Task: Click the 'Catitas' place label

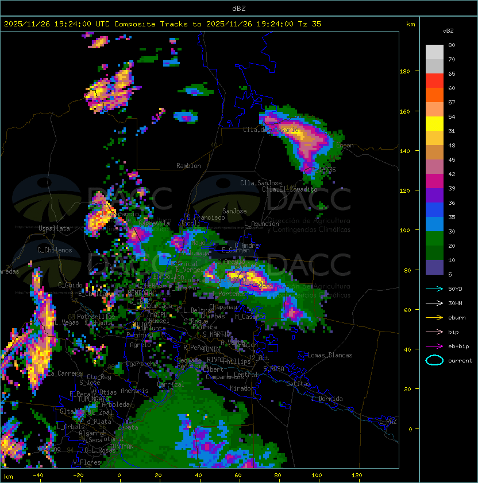Action: (298, 384)
